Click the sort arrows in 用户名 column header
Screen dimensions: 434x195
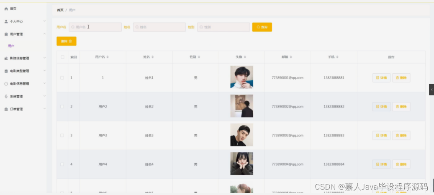point(108,57)
